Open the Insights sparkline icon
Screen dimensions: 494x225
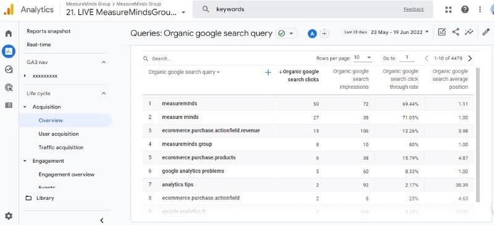pyautogui.click(x=469, y=32)
